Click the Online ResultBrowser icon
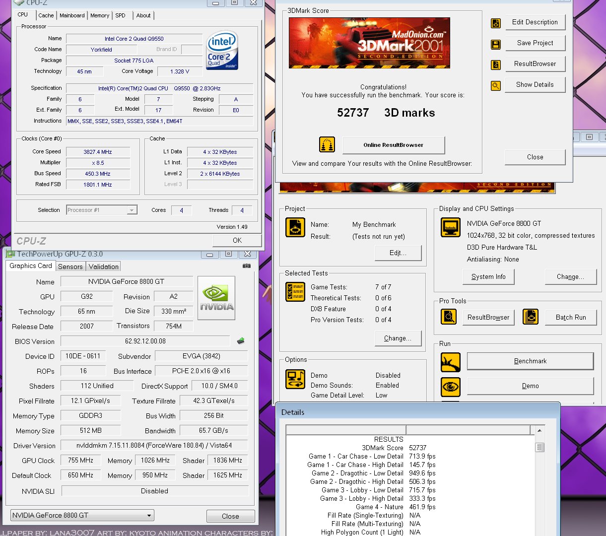This screenshot has width=606, height=536. (327, 144)
